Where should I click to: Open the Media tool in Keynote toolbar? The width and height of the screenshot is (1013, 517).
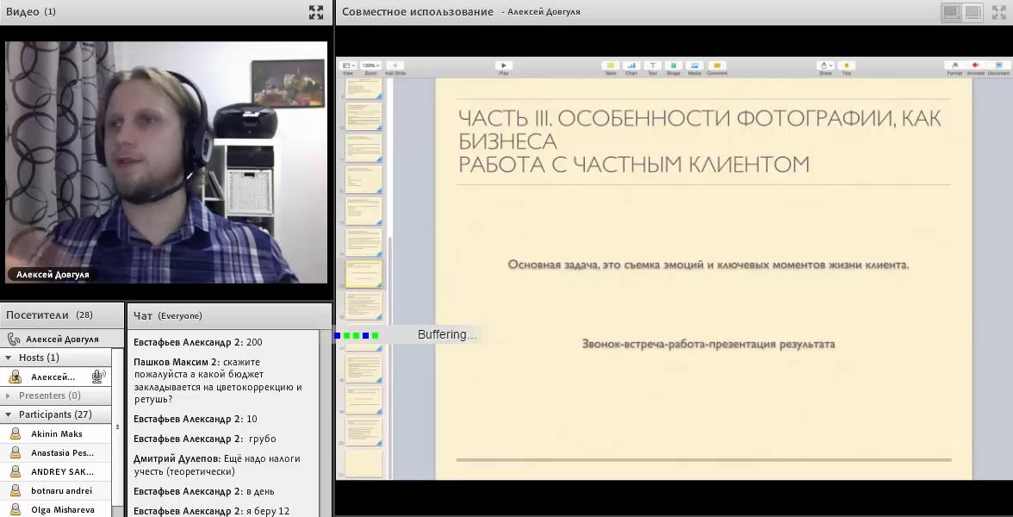694,65
